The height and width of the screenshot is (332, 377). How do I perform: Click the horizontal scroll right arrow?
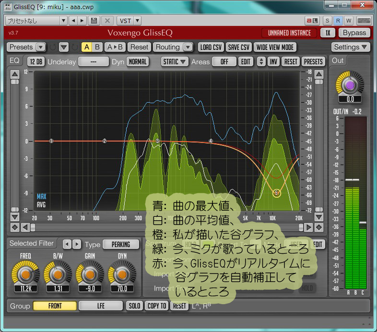[x=308, y=227]
